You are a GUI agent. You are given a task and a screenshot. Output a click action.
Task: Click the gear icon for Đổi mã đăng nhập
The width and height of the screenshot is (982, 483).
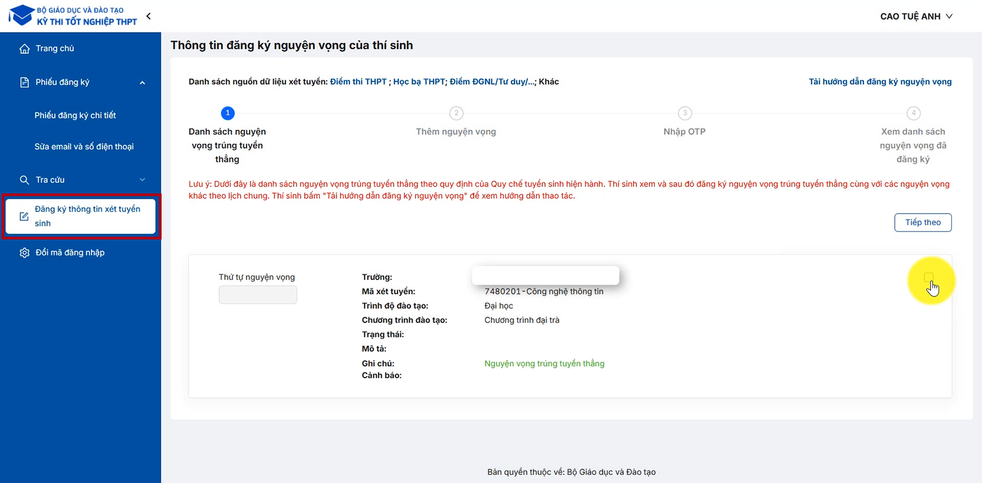[x=25, y=253]
